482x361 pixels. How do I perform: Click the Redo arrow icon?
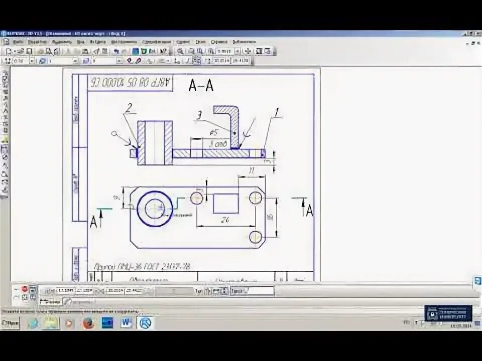125,51
